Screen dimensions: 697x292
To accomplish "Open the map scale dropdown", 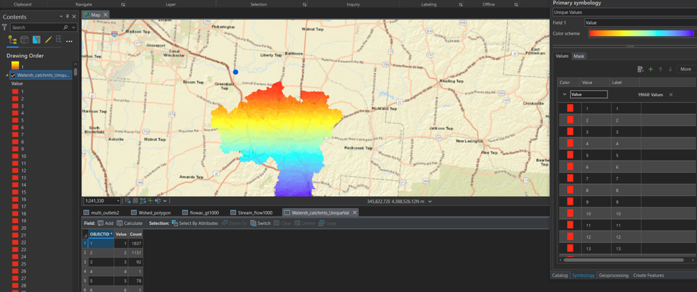I will tap(119, 201).
